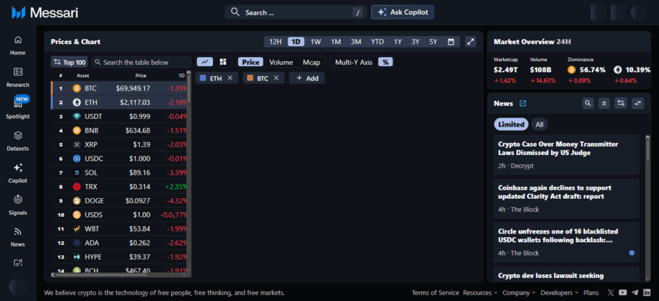Toggle Multi-Y Axis option
Viewport: 659px width, 301px height.
[353, 62]
